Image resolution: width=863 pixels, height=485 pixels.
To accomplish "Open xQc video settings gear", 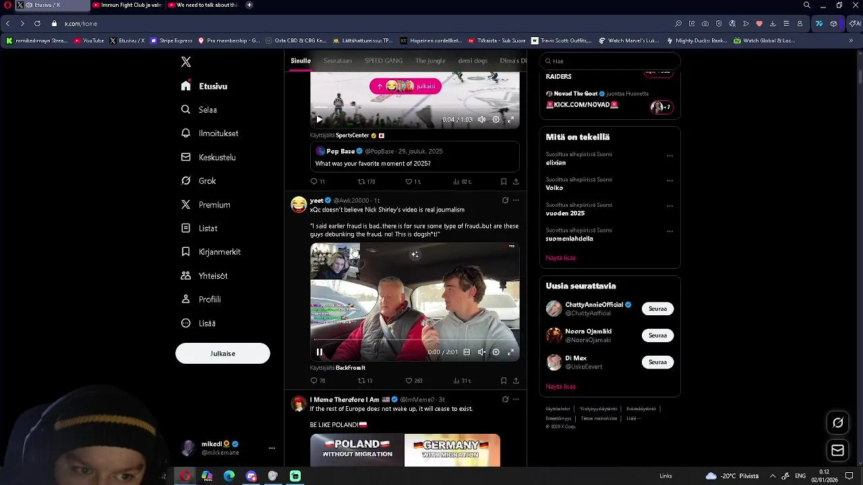I will [496, 352].
